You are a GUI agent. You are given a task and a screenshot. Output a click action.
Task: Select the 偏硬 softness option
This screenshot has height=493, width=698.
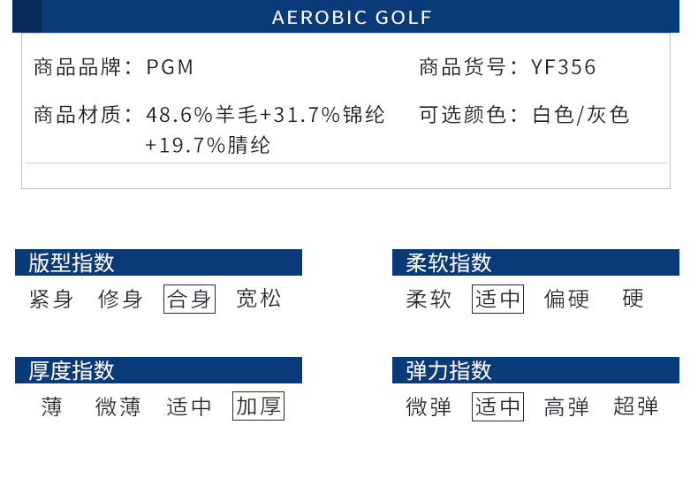point(566,299)
